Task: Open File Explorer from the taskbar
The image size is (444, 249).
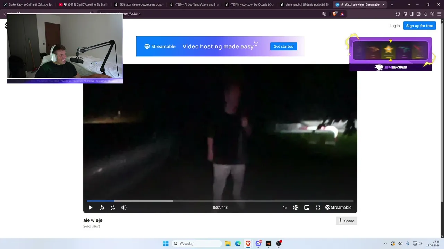Action: pos(228,243)
